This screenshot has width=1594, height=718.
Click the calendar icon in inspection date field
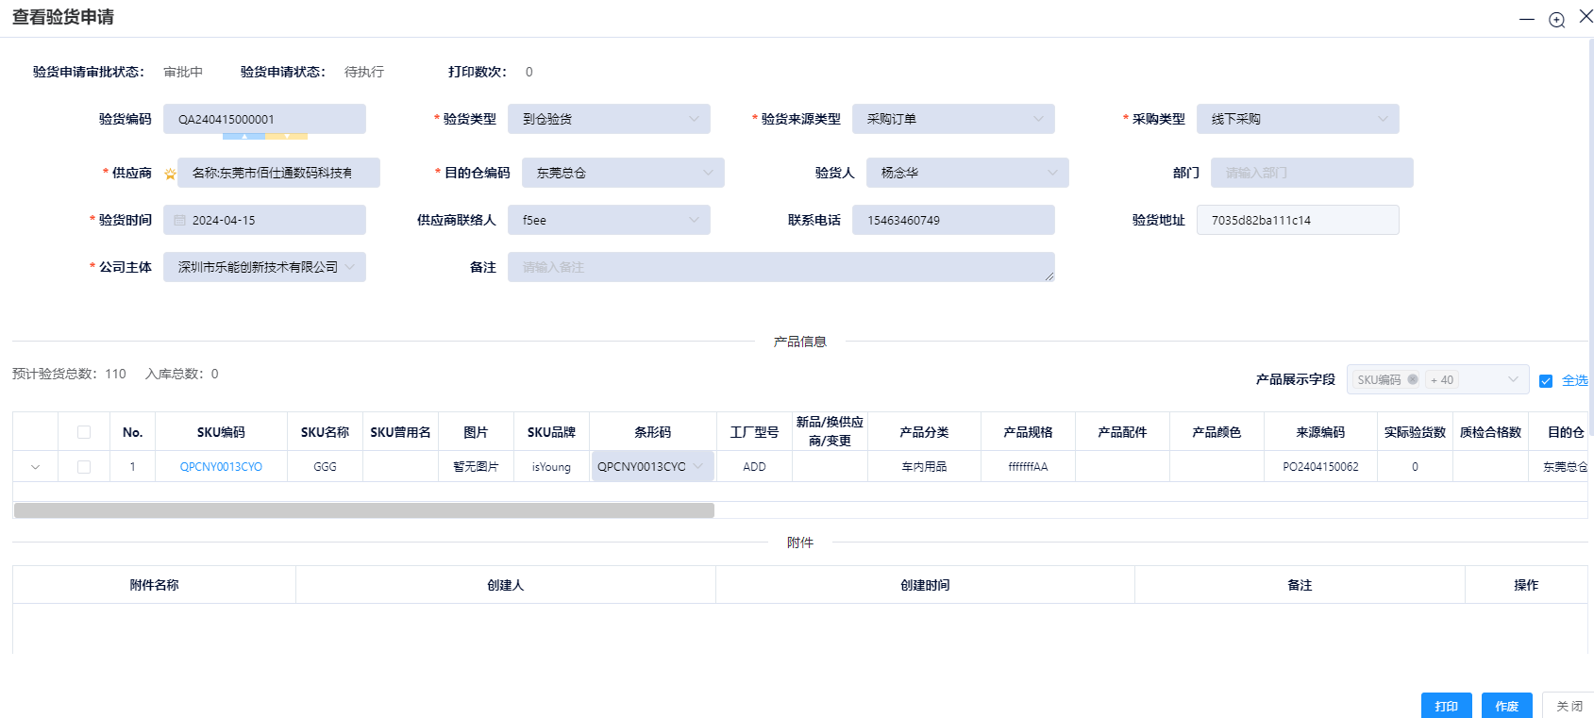(x=179, y=221)
